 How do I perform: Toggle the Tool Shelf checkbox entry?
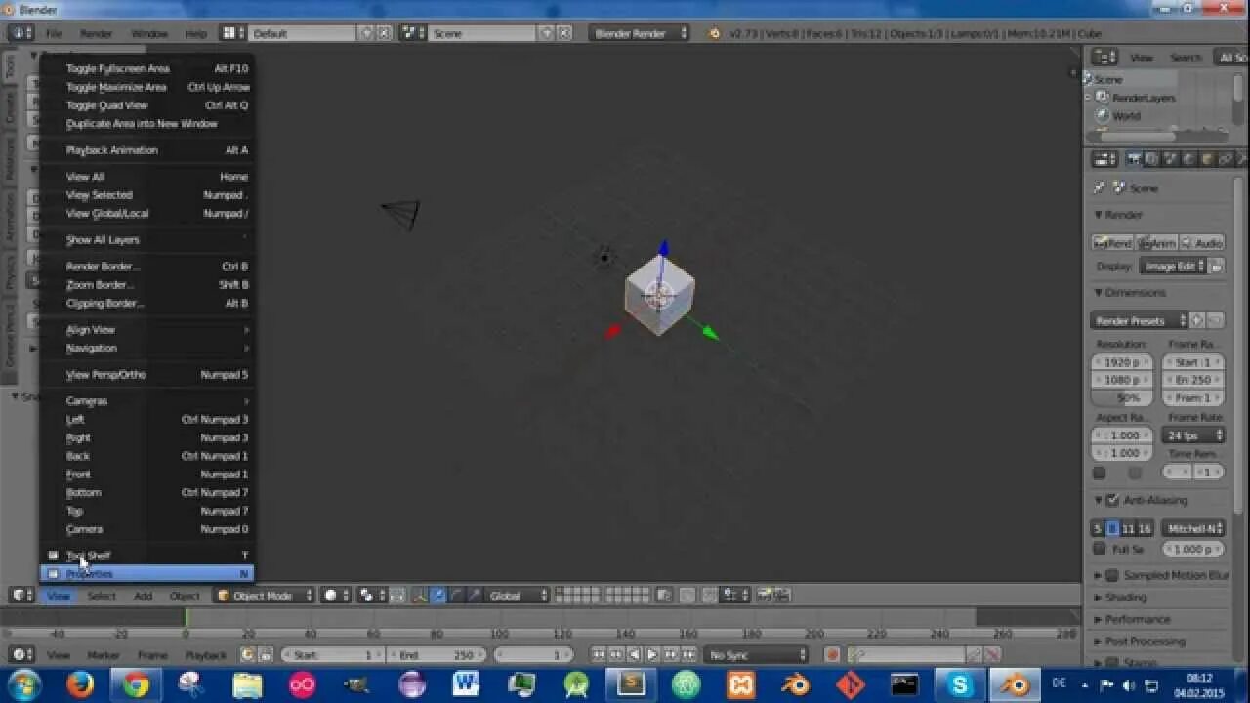(x=147, y=556)
